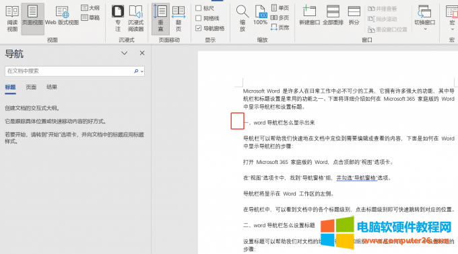Split the window (拆分)
This screenshot has height=254, width=458.
(354, 15)
